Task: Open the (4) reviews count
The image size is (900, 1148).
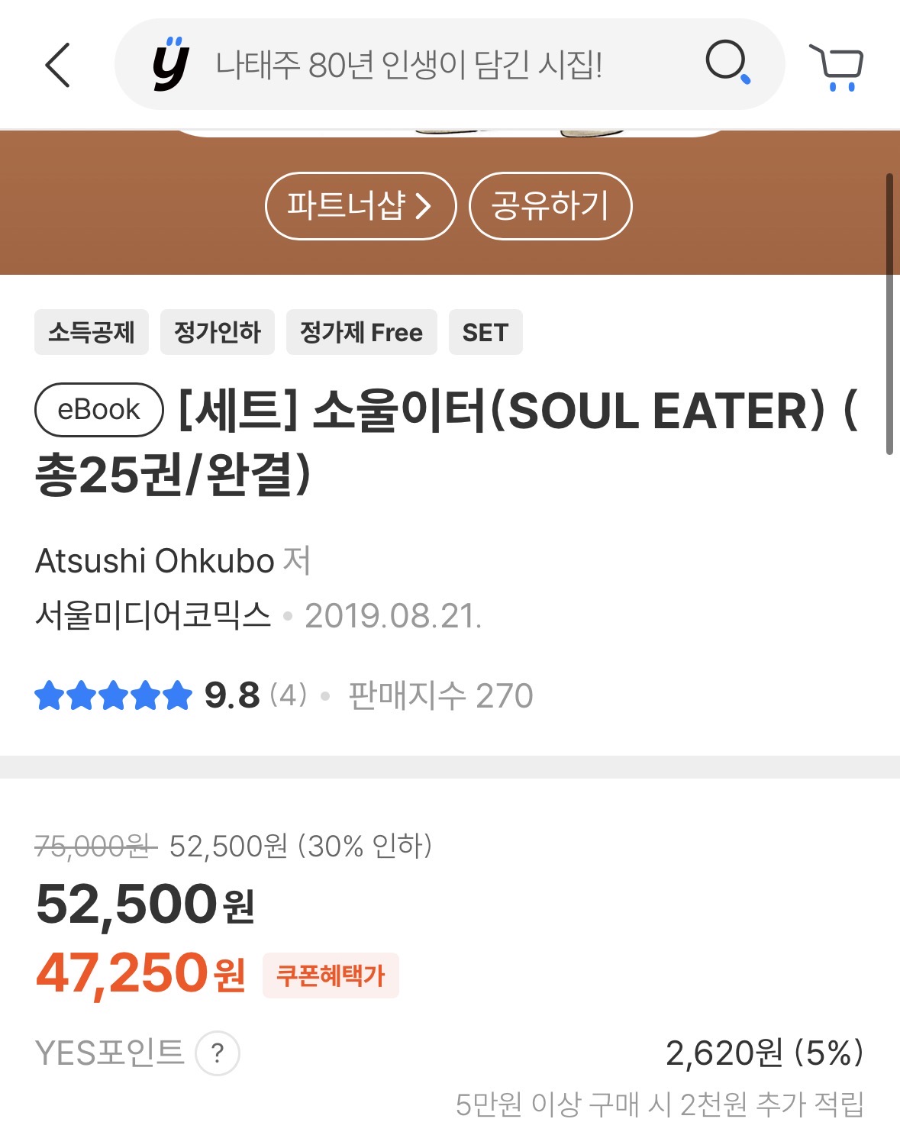Action: coord(289,695)
